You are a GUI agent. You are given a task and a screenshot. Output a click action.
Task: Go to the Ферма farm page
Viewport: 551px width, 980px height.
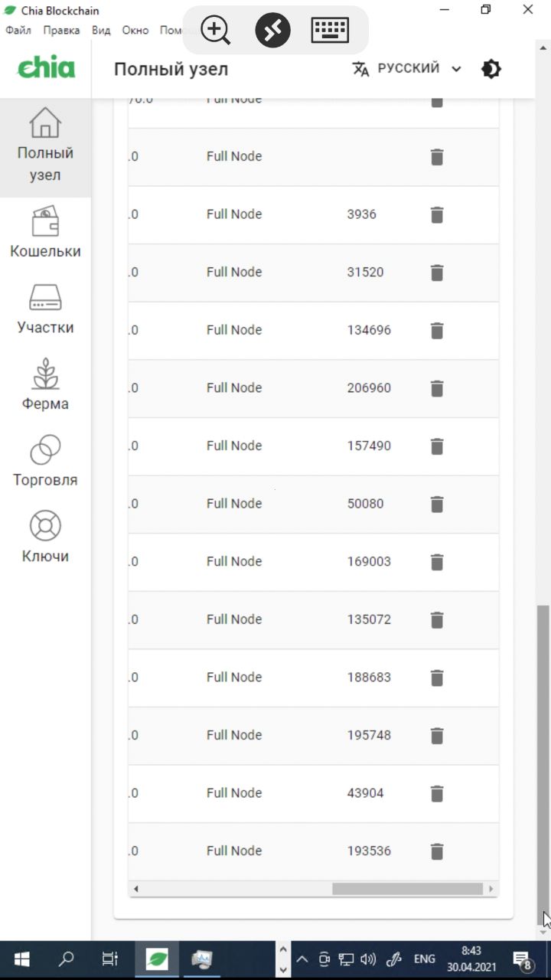pyautogui.click(x=45, y=386)
